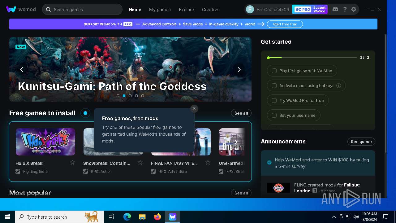396x223 pixels.
Task: Click the pulsing hint dot near Free games
Action: click(x=85, y=113)
